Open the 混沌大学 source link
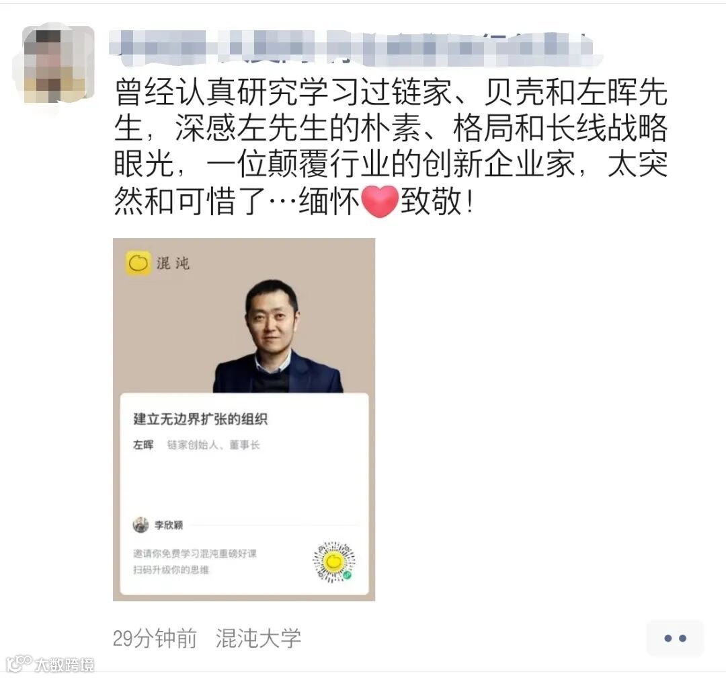The height and width of the screenshot is (678, 726). click(x=258, y=638)
